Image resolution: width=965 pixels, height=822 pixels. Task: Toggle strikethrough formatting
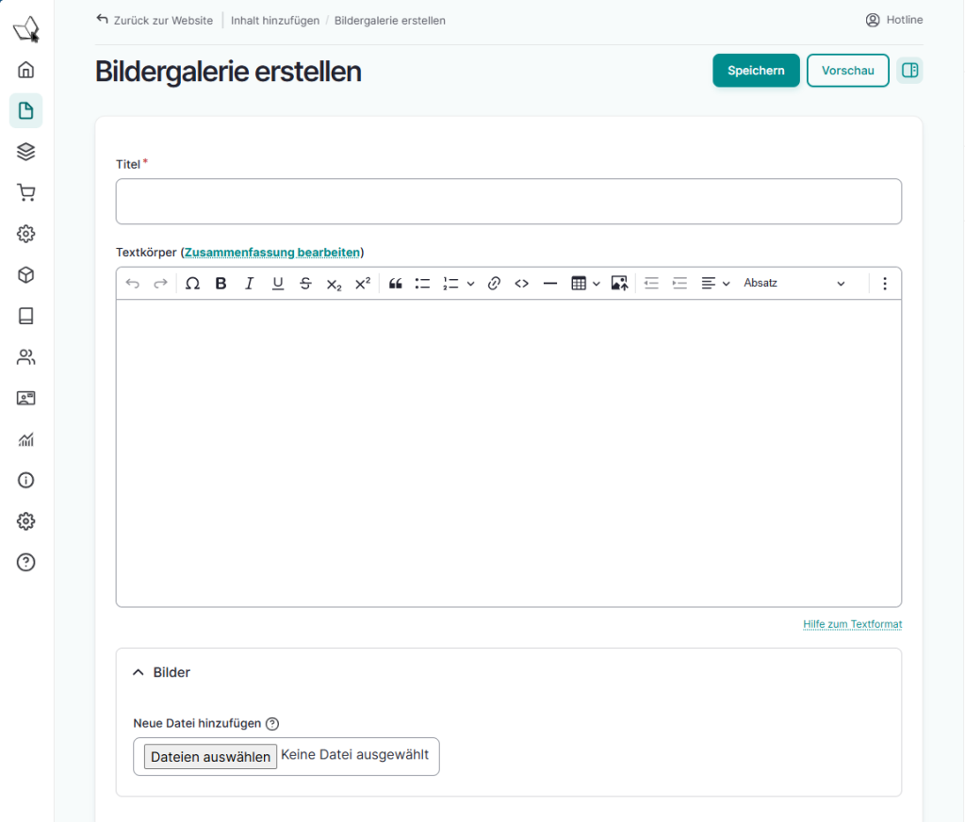coord(305,284)
